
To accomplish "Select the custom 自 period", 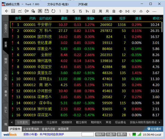I will tap(114, 11).
